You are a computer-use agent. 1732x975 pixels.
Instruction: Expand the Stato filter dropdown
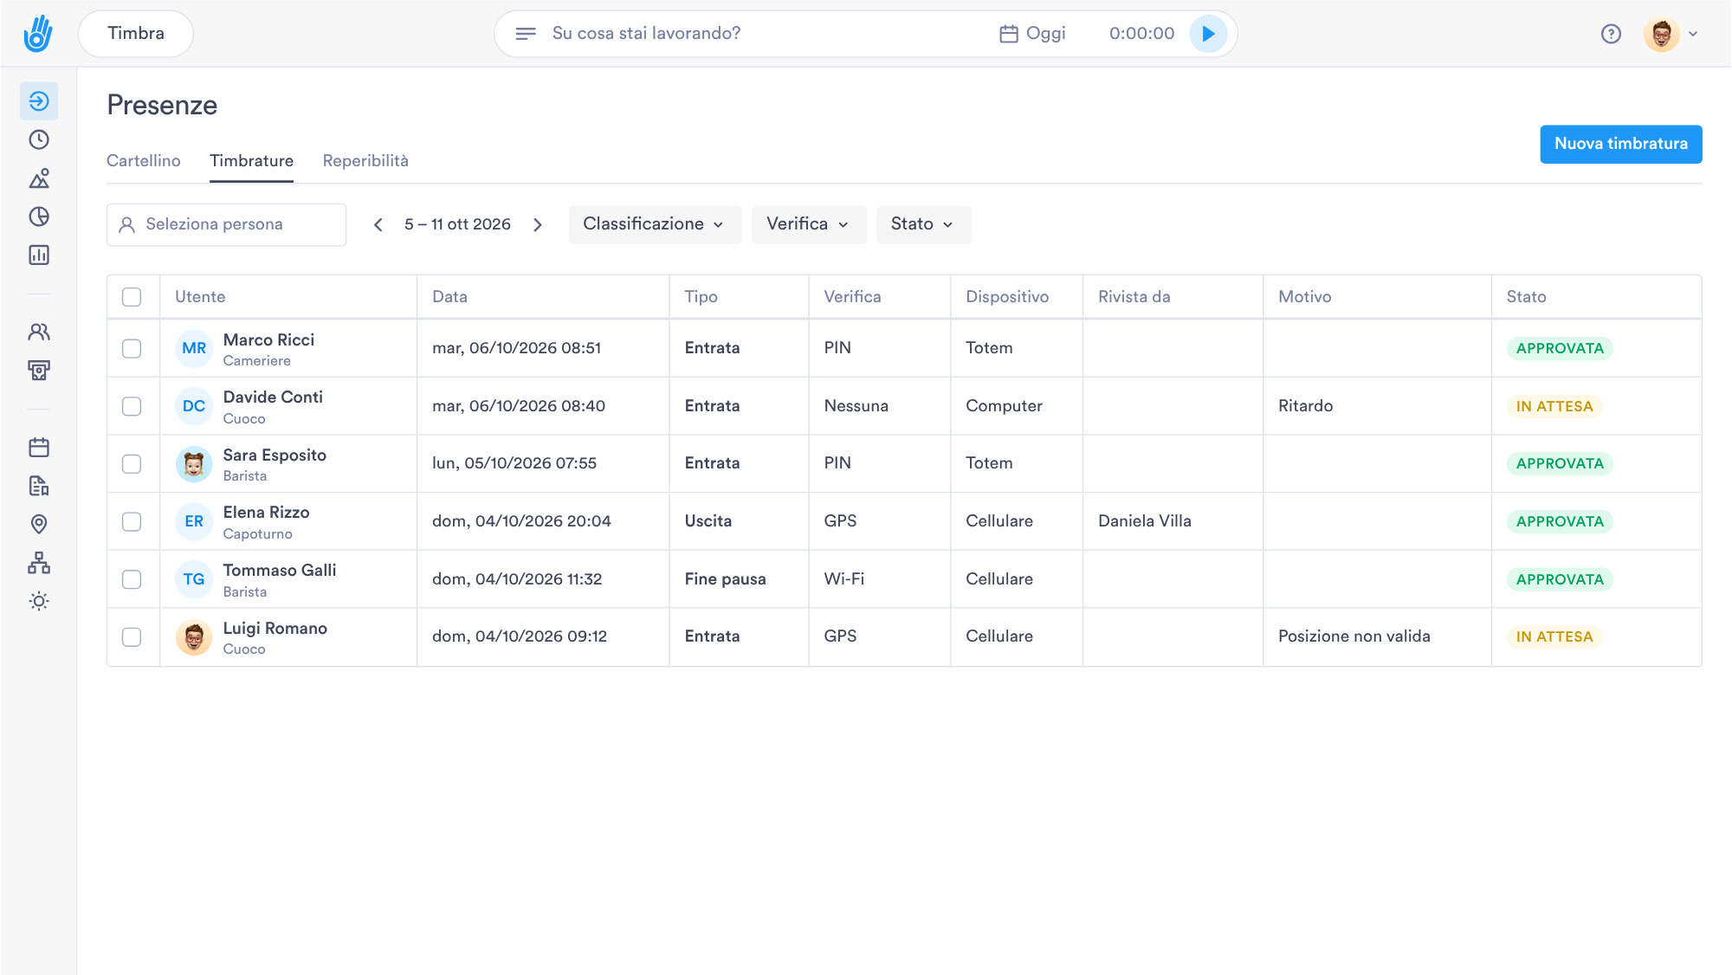point(922,224)
